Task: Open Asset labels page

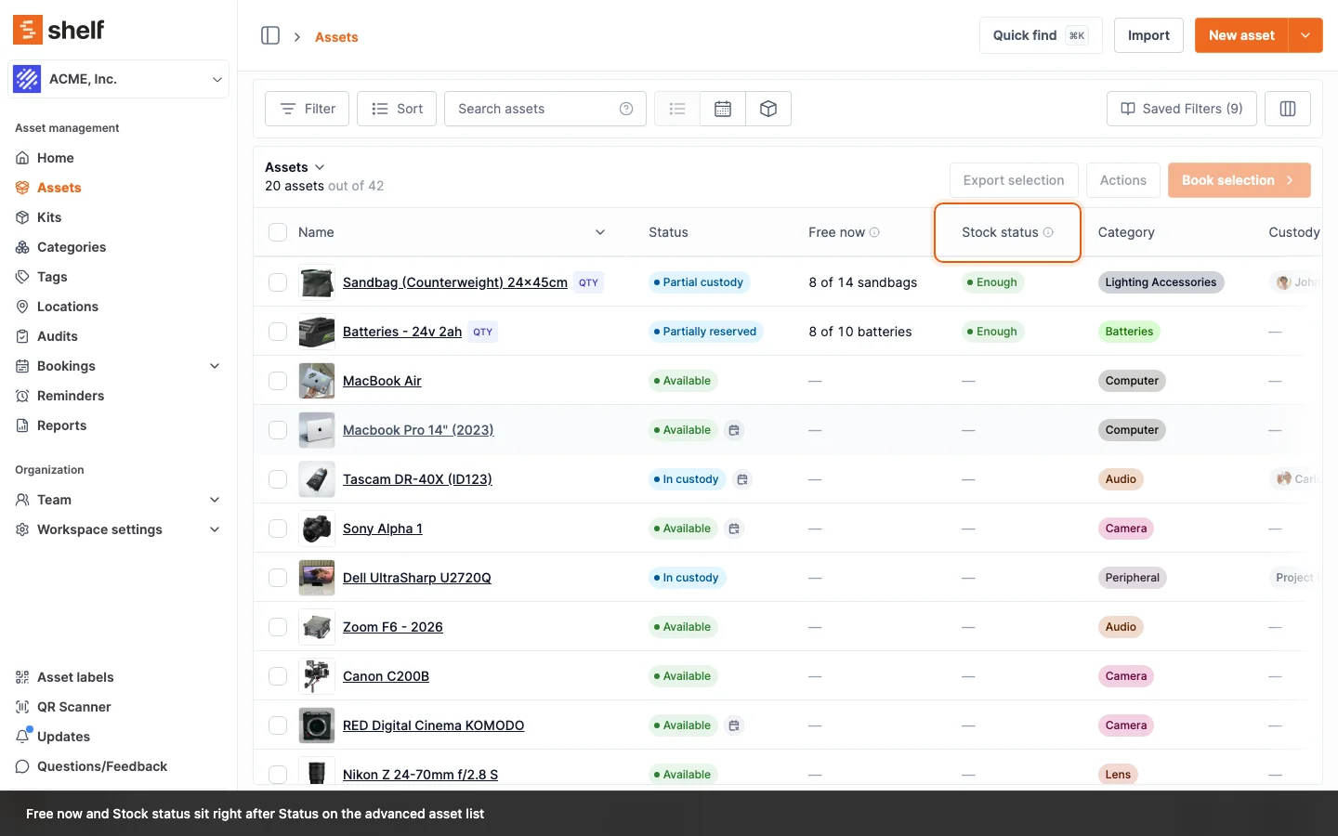Action: [x=118, y=677]
